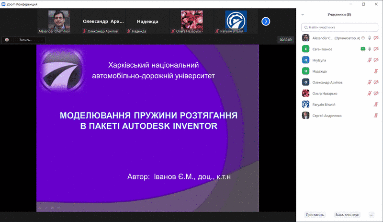Click Євген Іванов's microphone icon
The width and height of the screenshot is (383, 222).
[369, 49]
